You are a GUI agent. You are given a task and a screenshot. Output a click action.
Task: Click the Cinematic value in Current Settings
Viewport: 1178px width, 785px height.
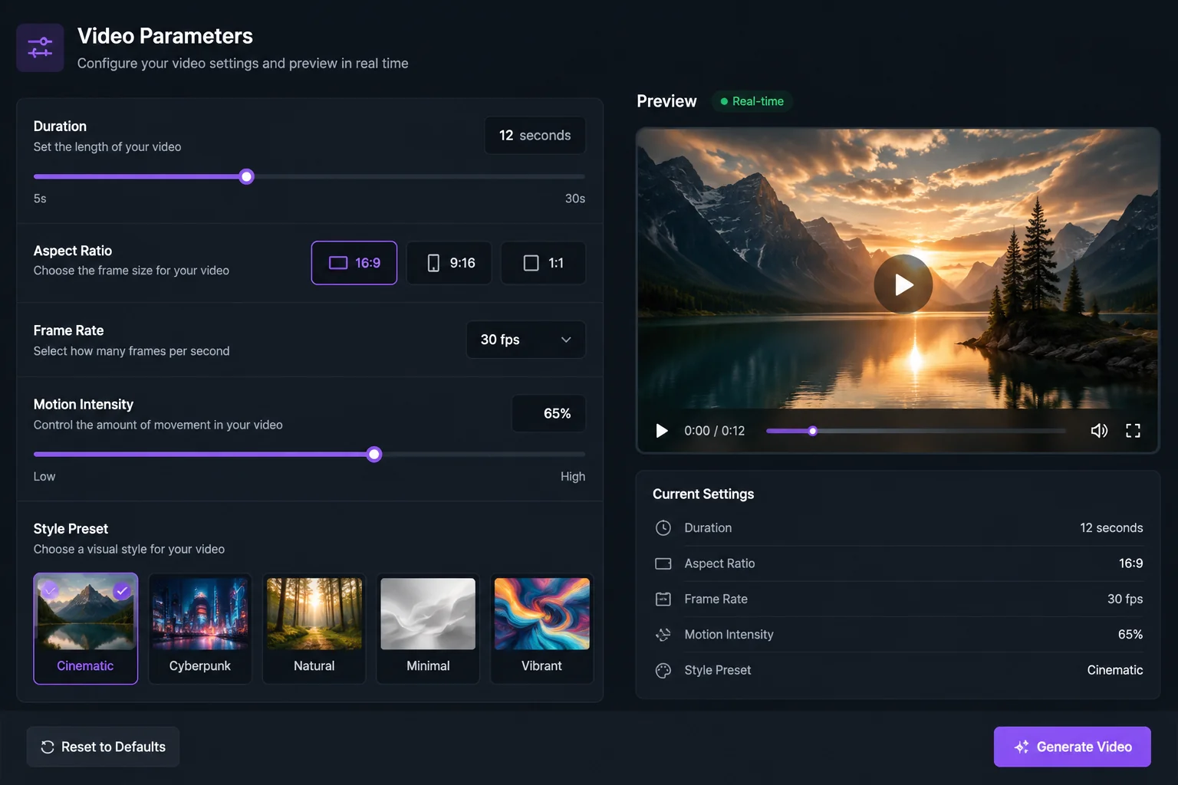point(1115,670)
